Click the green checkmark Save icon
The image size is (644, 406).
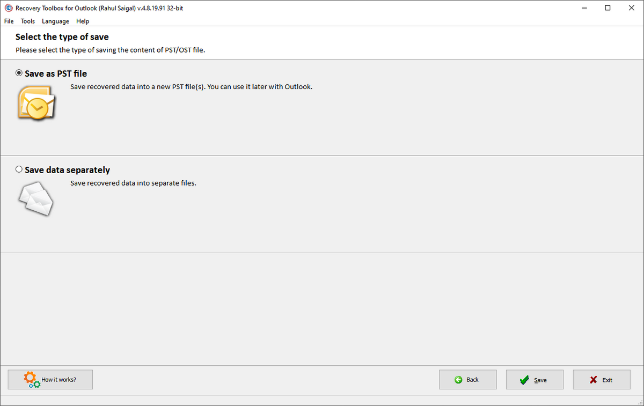(525, 380)
